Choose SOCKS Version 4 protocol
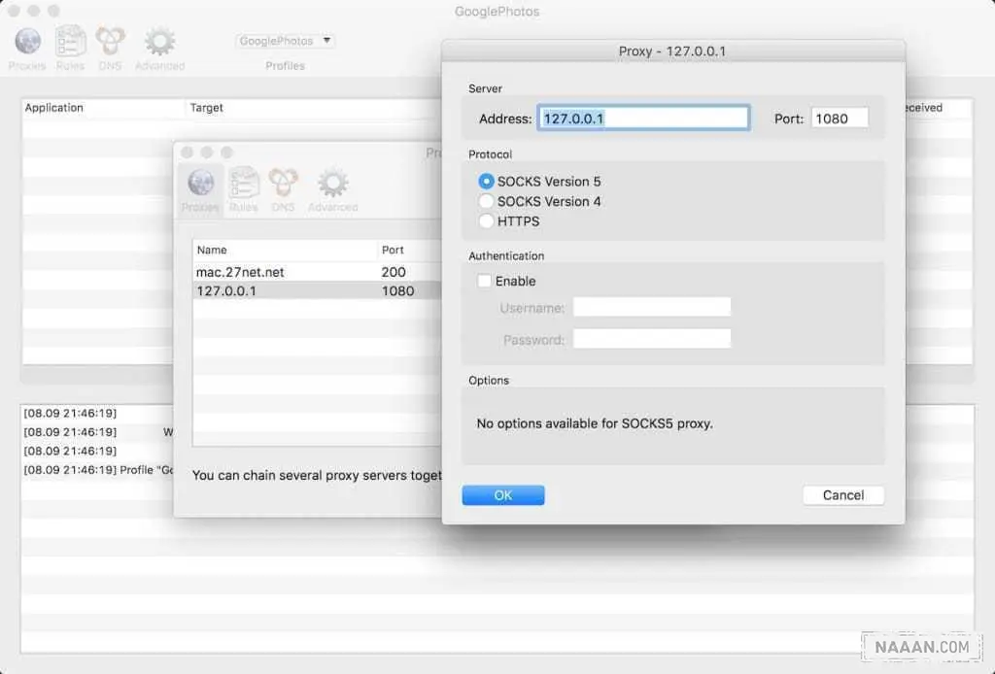Screen dimensions: 995x674 tap(487, 201)
